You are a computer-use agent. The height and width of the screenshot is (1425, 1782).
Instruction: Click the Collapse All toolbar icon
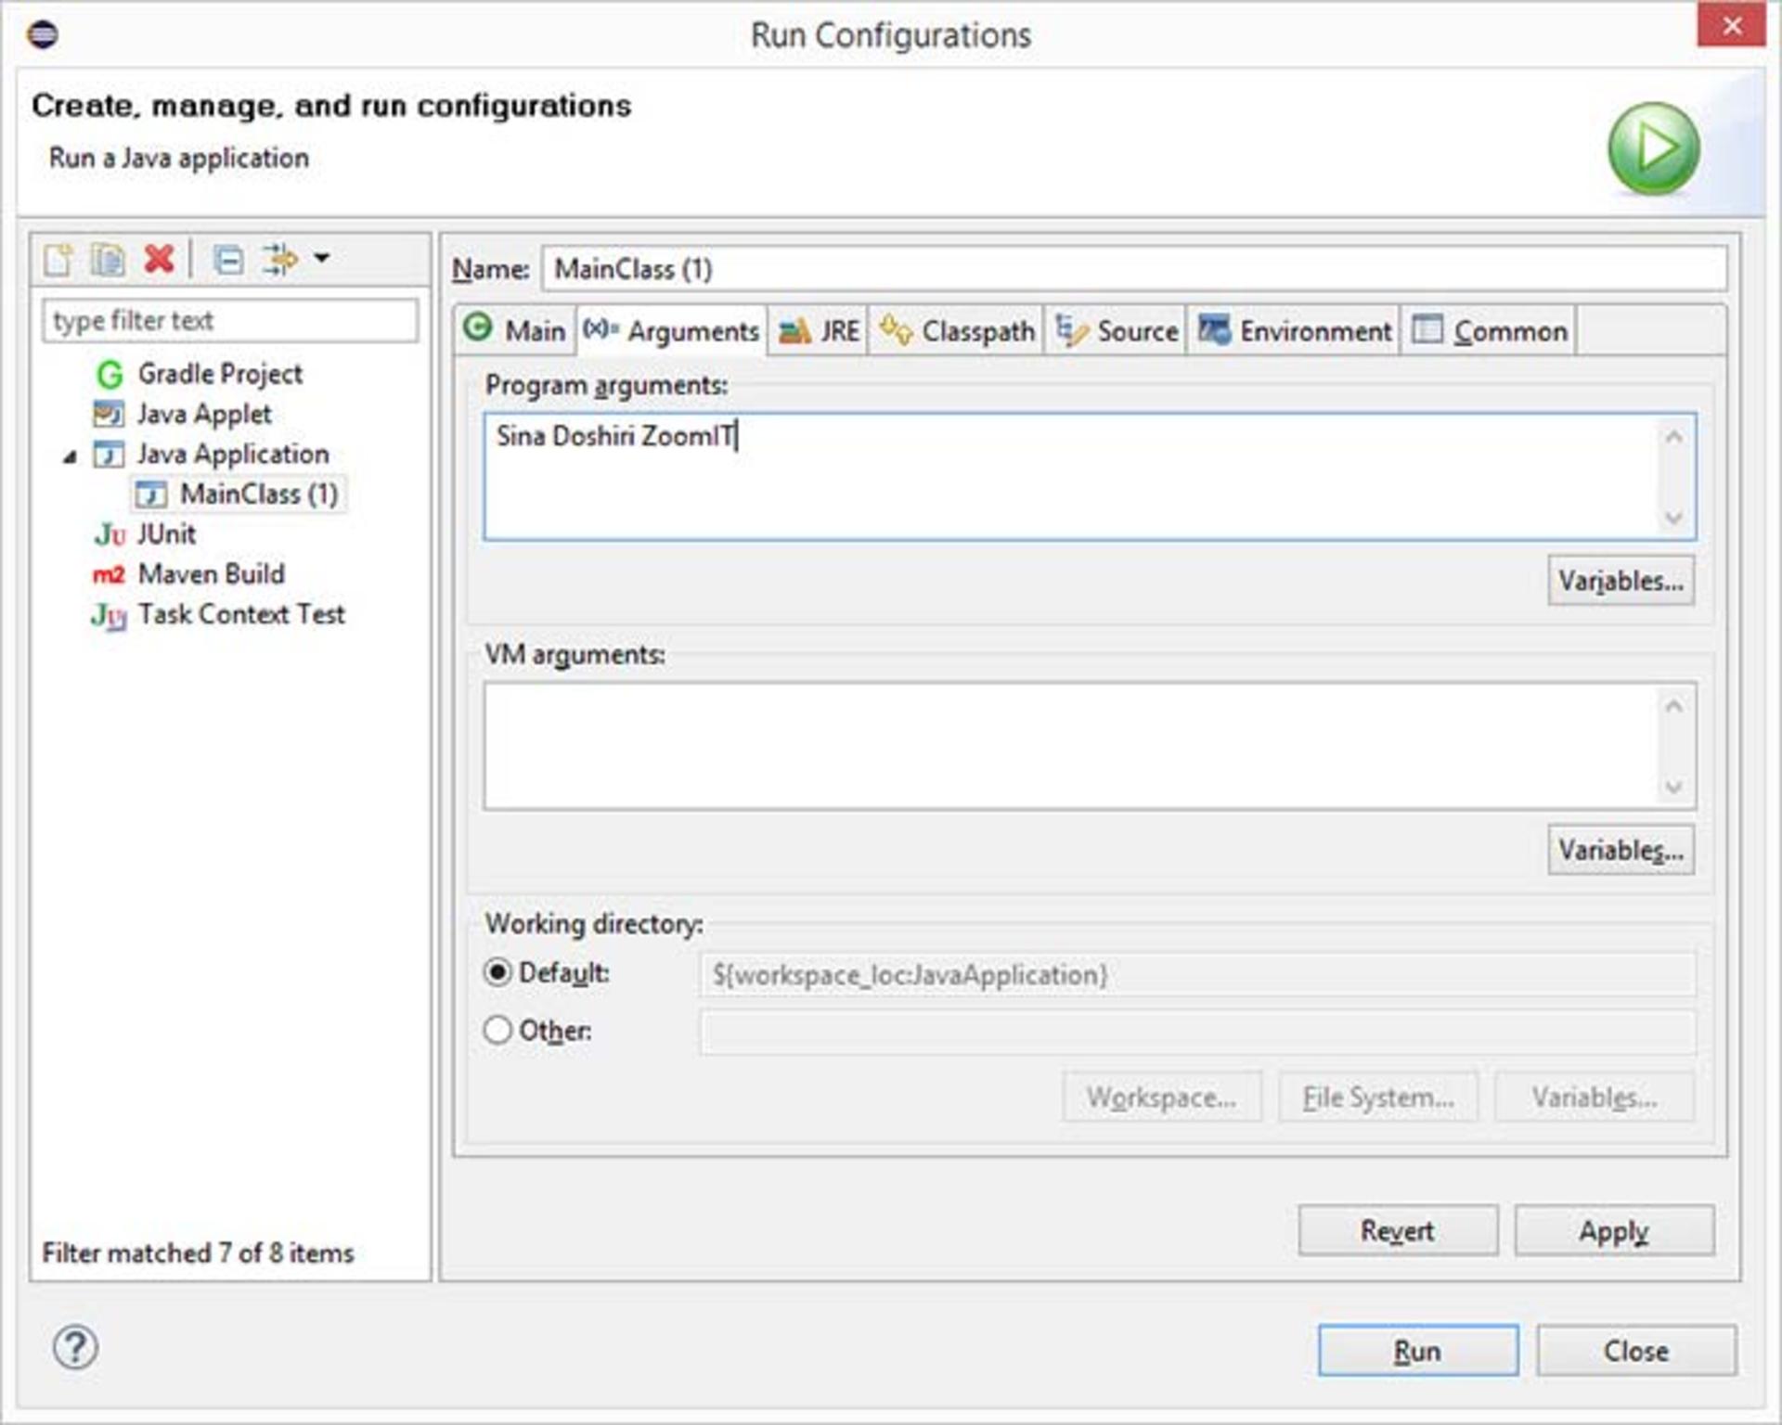(x=227, y=260)
